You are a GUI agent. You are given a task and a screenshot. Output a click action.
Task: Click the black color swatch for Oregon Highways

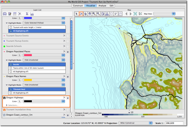click(28, 101)
